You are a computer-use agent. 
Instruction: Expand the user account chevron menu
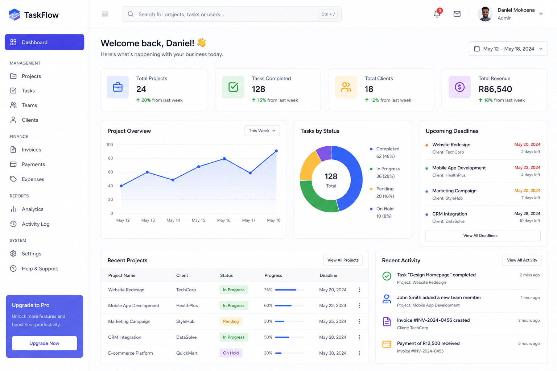tap(541, 14)
